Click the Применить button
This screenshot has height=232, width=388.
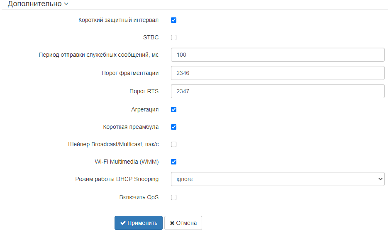(x=139, y=223)
